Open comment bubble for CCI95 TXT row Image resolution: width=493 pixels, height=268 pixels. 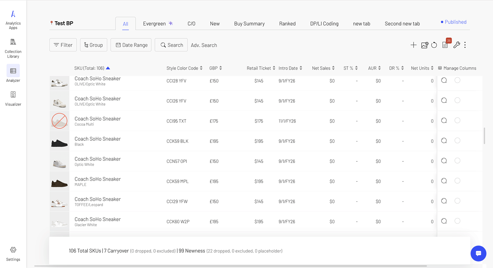[444, 120]
